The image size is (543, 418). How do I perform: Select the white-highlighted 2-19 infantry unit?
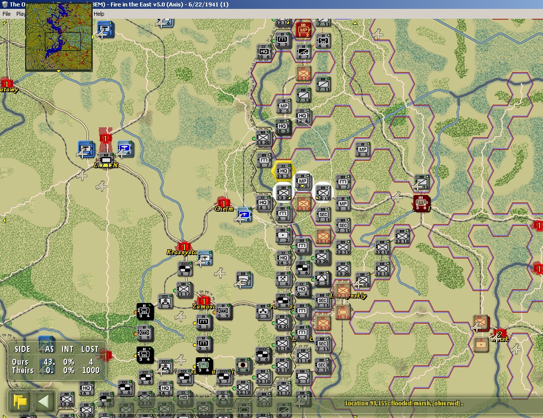[323, 192]
